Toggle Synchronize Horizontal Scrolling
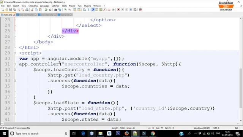This screenshot has width=243, height=137. pos(79,10)
